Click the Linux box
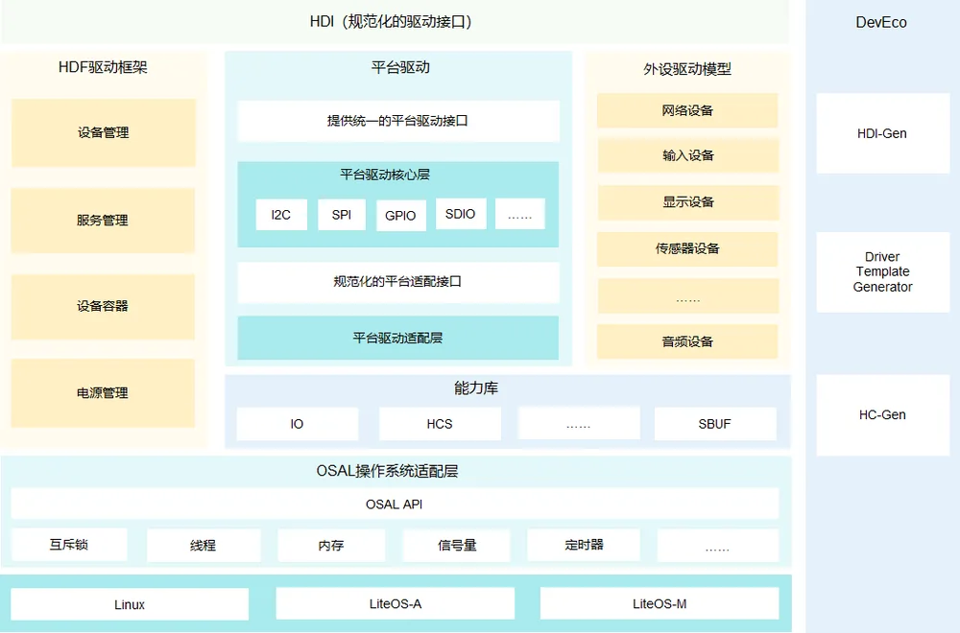960x633 pixels. tap(130, 604)
